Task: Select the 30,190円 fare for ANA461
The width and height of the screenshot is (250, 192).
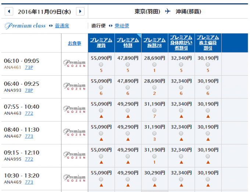Action: pos(208,65)
